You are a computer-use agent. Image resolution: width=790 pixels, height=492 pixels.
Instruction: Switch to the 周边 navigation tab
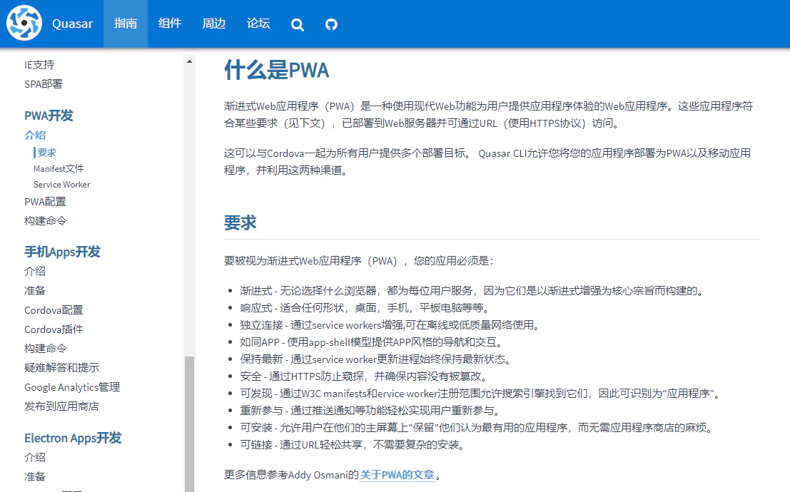click(x=213, y=24)
